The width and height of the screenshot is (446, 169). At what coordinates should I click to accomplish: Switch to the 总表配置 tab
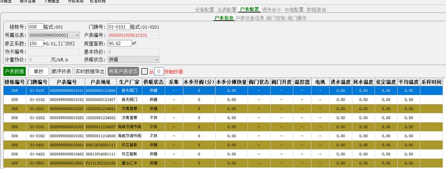point(227,10)
